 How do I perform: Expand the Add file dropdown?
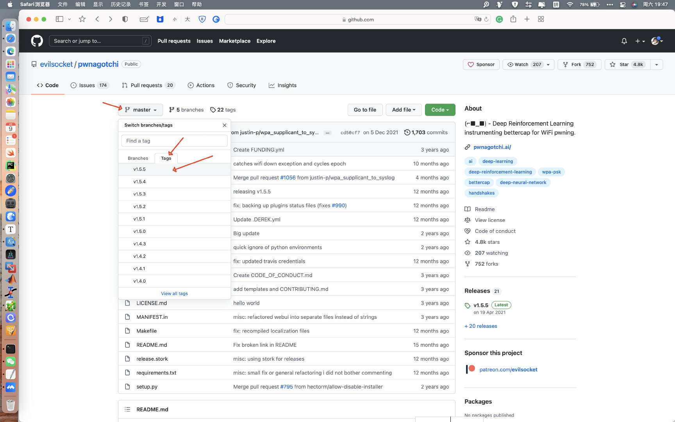pyautogui.click(x=404, y=110)
